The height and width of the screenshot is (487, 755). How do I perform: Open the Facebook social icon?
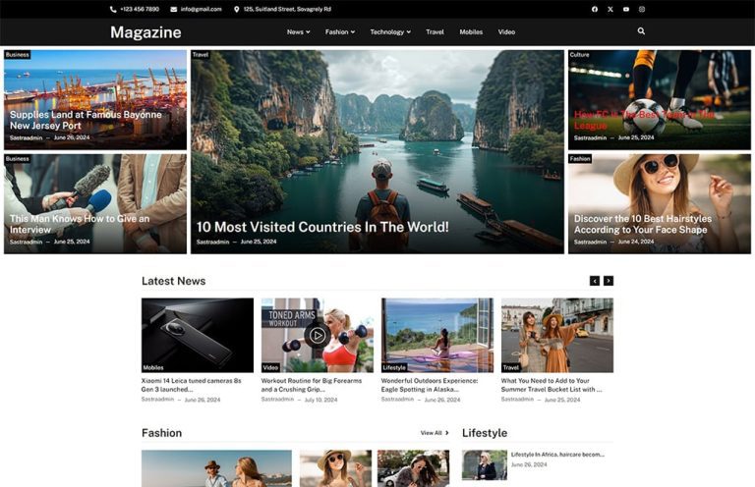(x=595, y=9)
